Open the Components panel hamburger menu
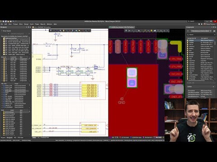This screenshot has height=162, width=217. point(215,31)
